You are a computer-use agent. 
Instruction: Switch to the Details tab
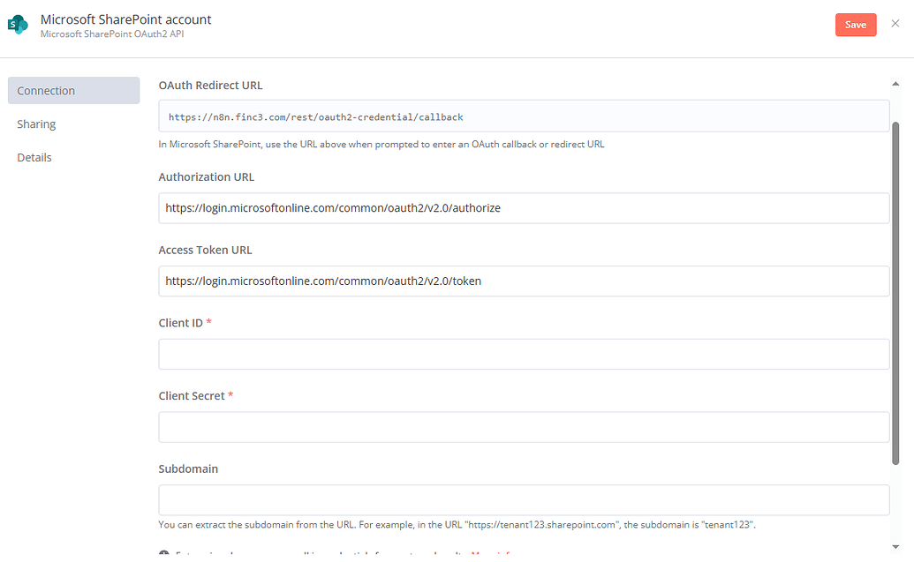pos(34,157)
